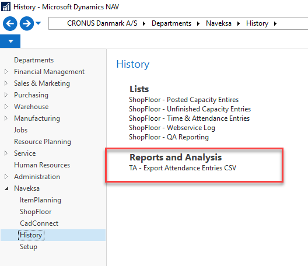Expand the Financial Management node
The image size is (308, 266).
tap(6, 72)
